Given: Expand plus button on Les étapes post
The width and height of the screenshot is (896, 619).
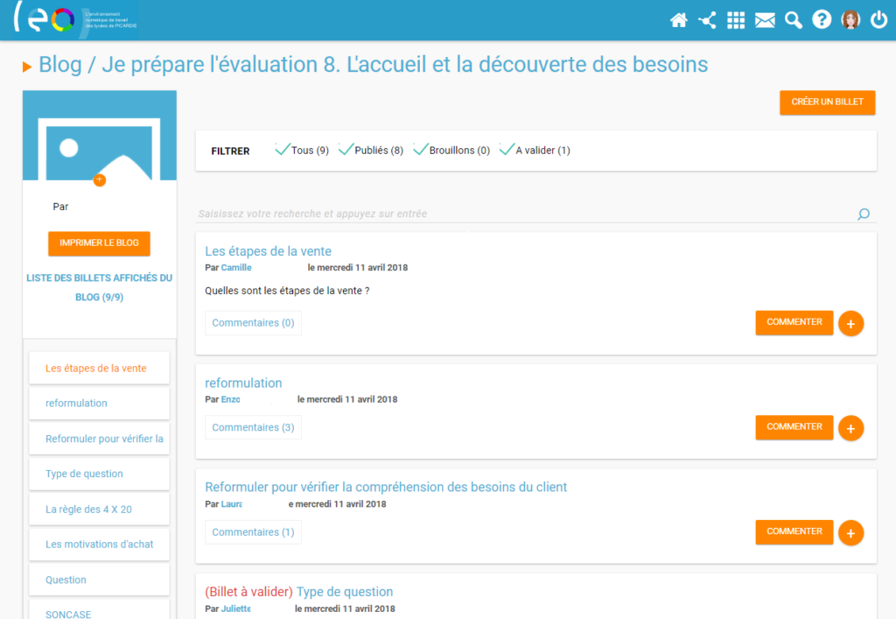Looking at the screenshot, I should tap(850, 323).
